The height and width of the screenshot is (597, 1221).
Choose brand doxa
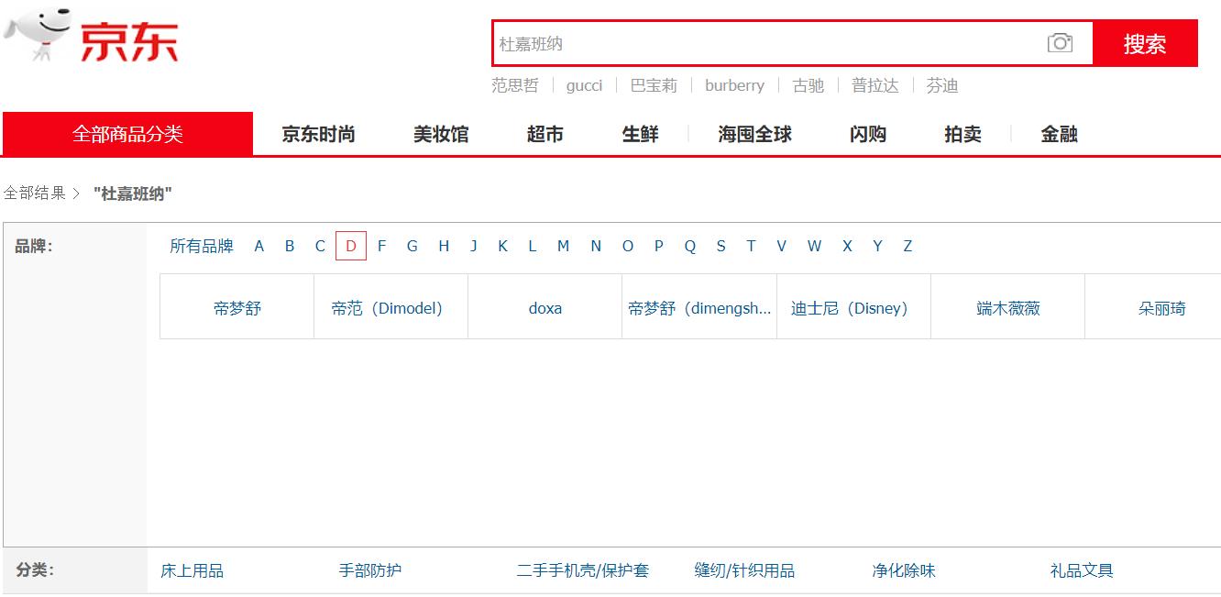[545, 308]
